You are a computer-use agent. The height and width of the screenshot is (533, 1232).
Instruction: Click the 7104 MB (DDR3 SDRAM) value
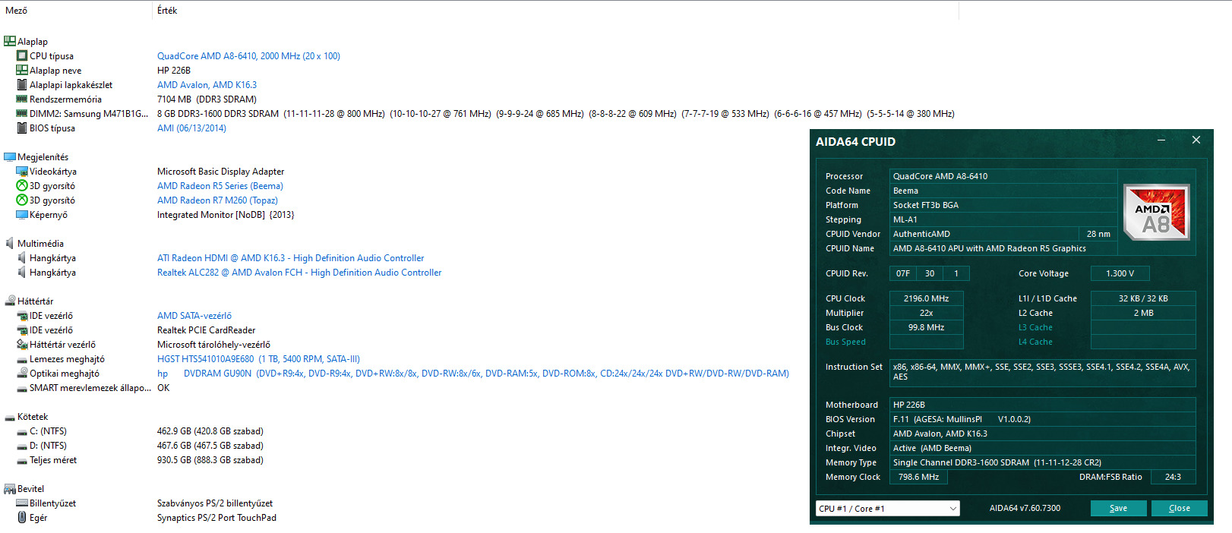pos(207,99)
